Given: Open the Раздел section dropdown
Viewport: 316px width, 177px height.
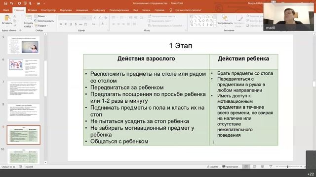Looking at the screenshot, I should [41, 26].
